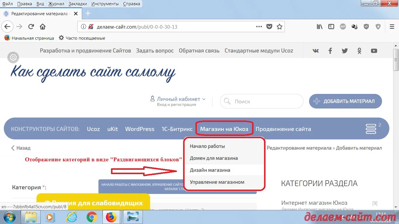399x224 pixels.
Task: Open Продвижение сайта nav link
Action: point(283,129)
